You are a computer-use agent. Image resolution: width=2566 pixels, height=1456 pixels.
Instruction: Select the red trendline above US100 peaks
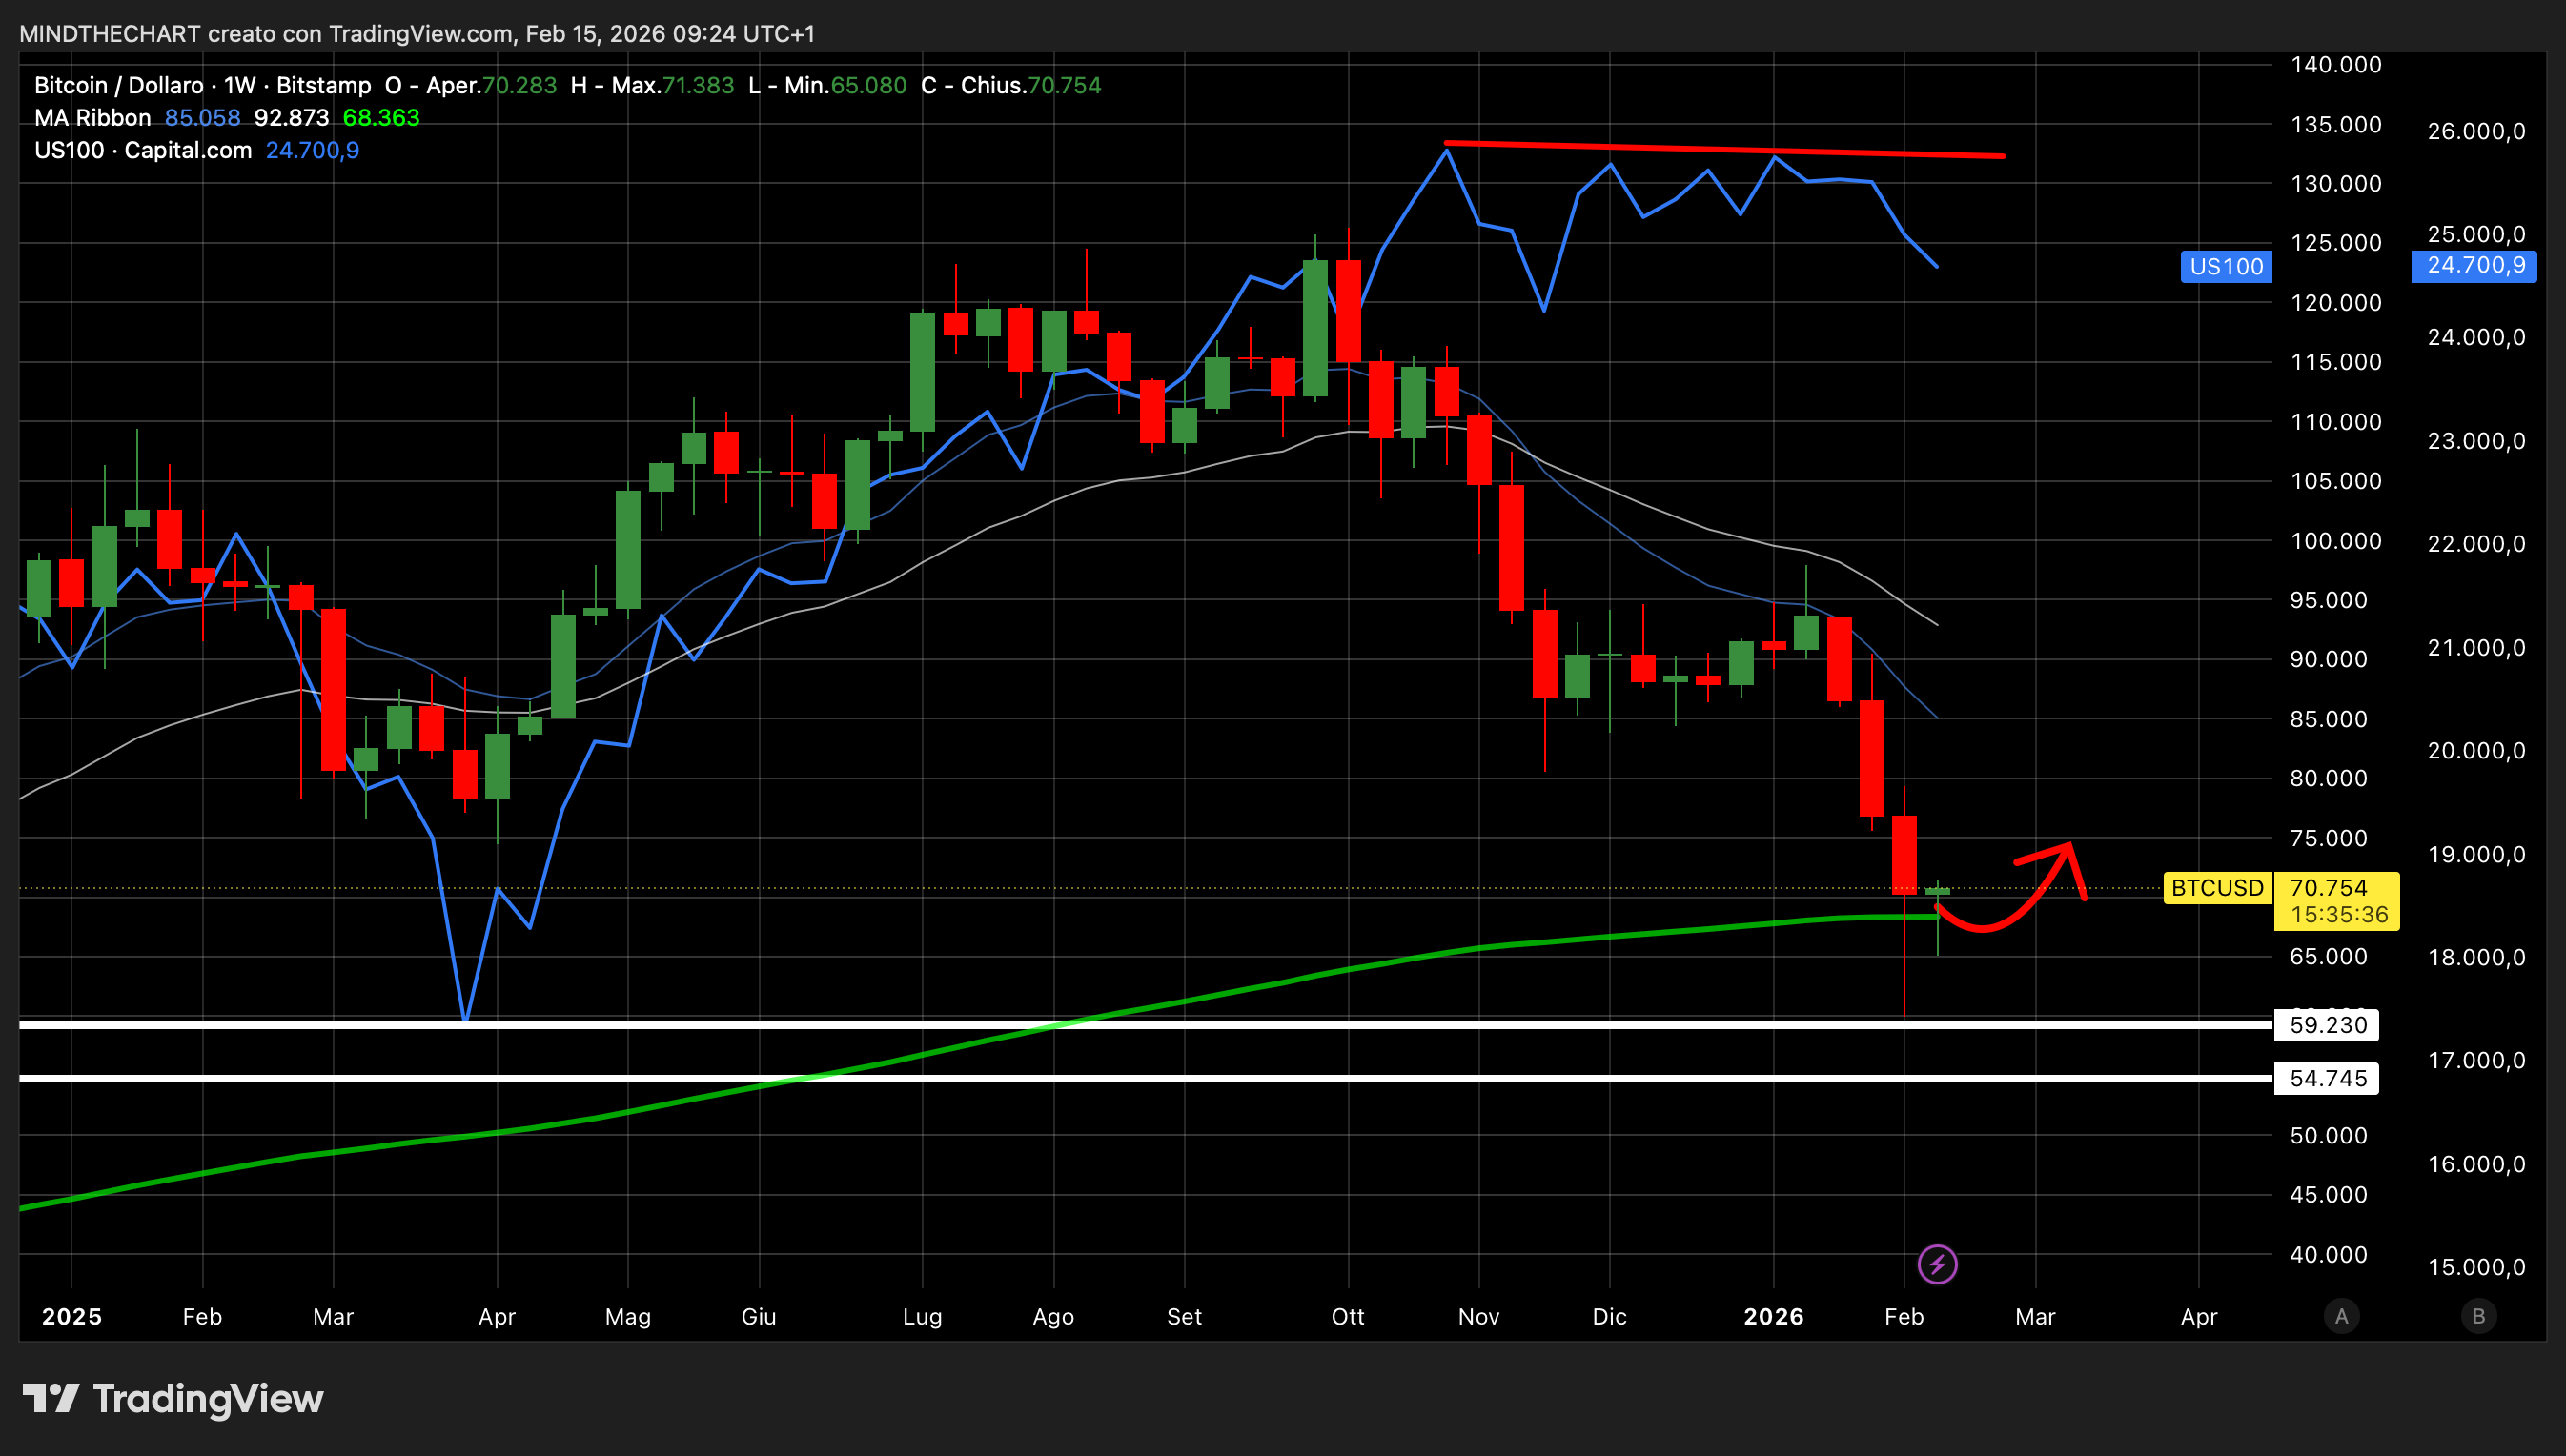[x=1724, y=149]
